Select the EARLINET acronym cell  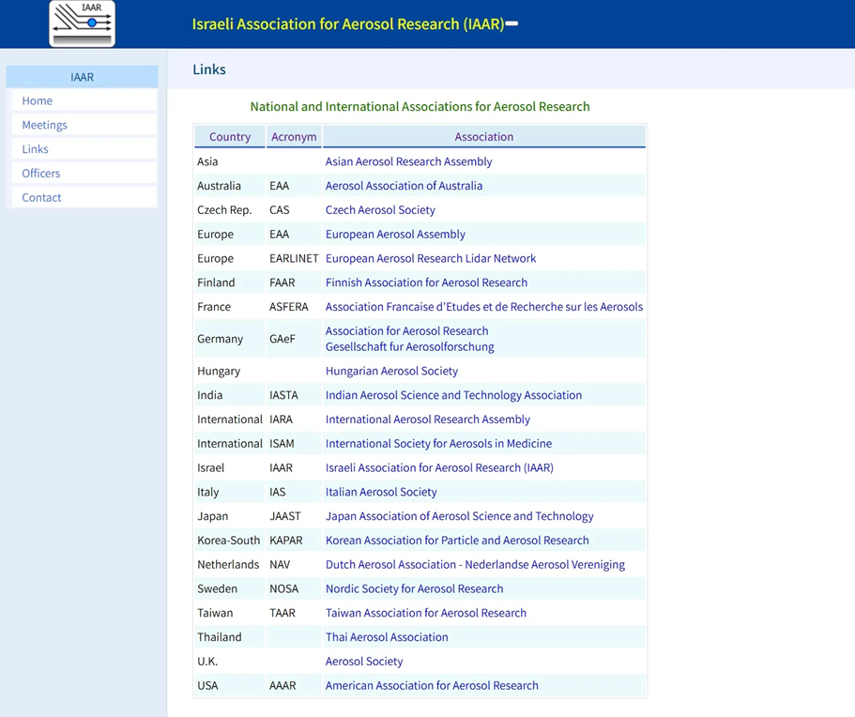294,258
